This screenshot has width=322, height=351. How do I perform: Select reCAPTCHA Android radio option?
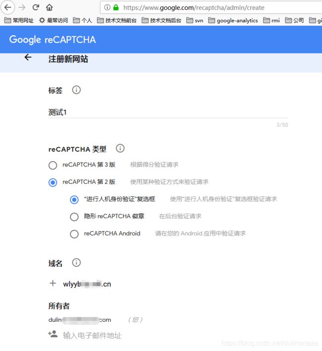click(74, 234)
